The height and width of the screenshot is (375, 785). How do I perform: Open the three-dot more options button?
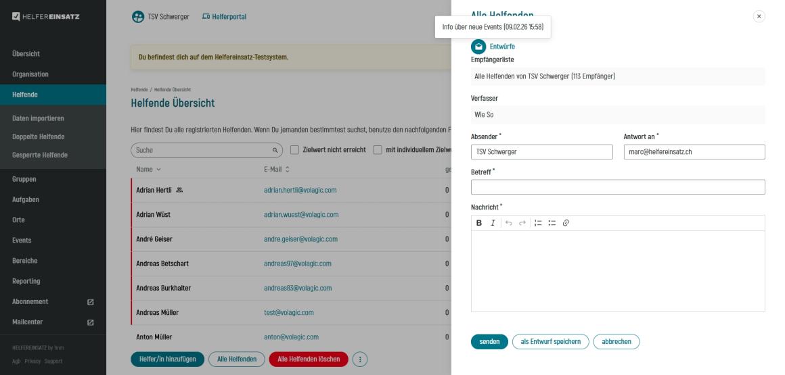(x=360, y=359)
